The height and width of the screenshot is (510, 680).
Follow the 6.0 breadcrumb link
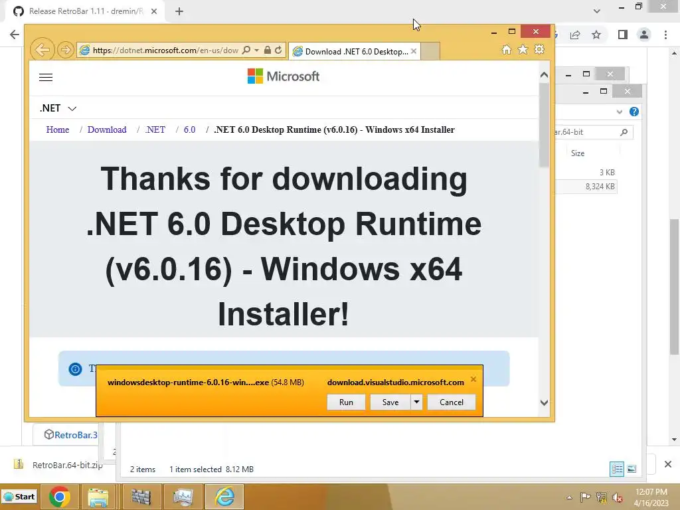click(x=189, y=129)
